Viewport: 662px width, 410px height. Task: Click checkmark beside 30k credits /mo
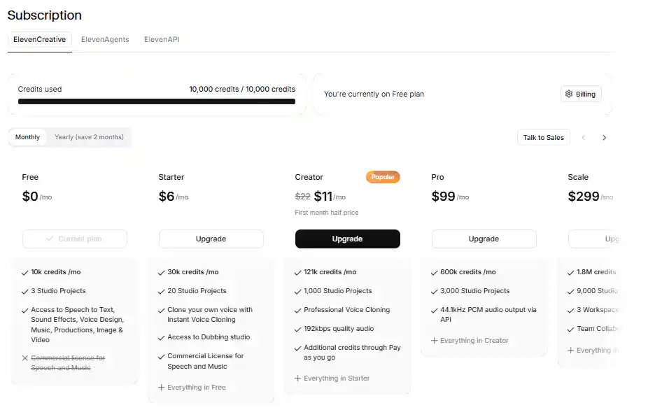pos(161,273)
